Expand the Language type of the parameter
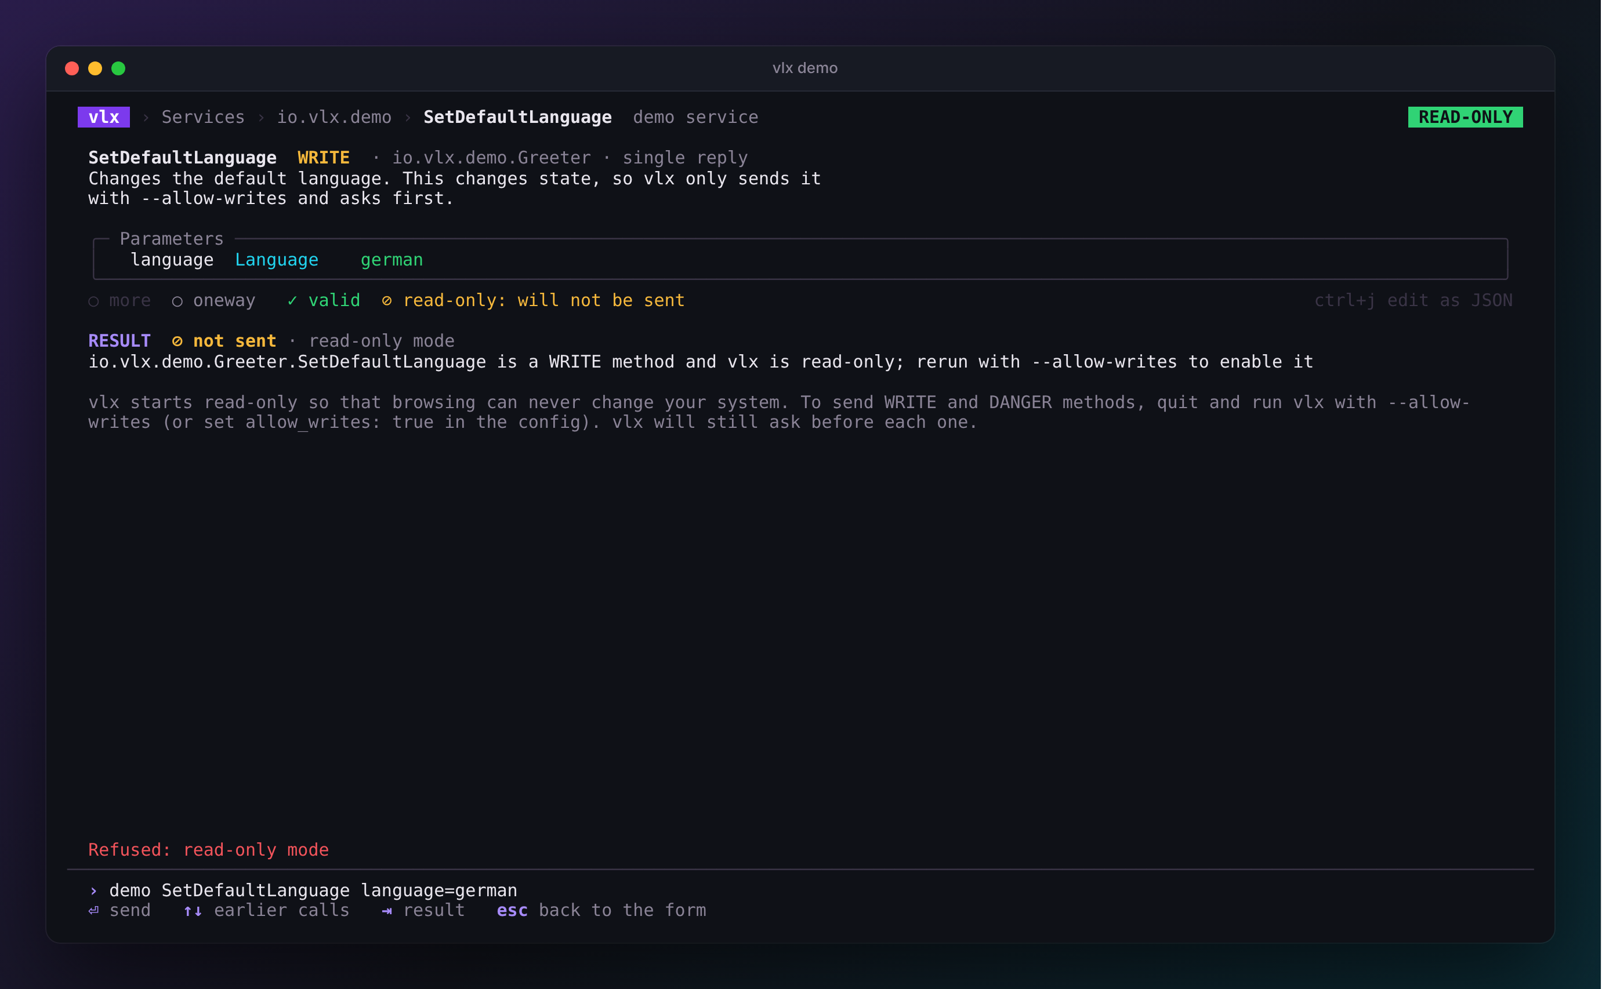The width and height of the screenshot is (1602, 989). [x=277, y=260]
